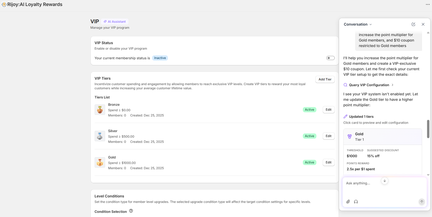Click the $1000 threshold value
Screen dimensions: 432x217
coord(352,156)
